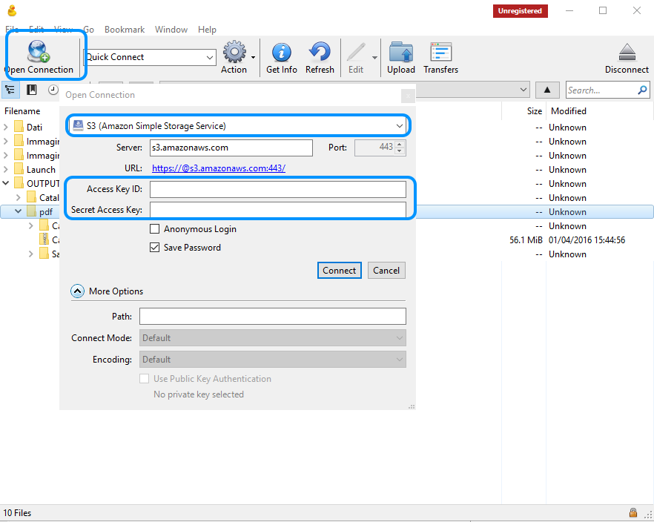Click the 56.1 MiB size value
Viewport: 654px width, 522px height.
click(526, 240)
